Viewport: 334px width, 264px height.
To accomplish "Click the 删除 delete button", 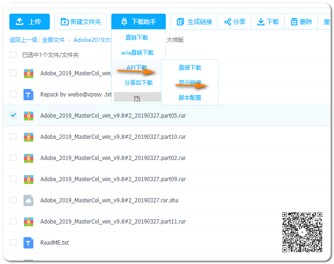I will [301, 22].
